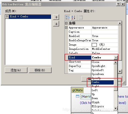Click the Kind dropdown list scroll-down arrow
Screen dimensions: 128x114
click(x=116, y=109)
